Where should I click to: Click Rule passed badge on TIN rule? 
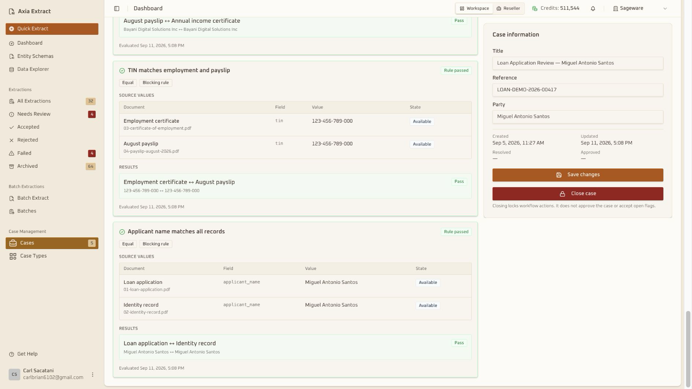pyautogui.click(x=456, y=71)
